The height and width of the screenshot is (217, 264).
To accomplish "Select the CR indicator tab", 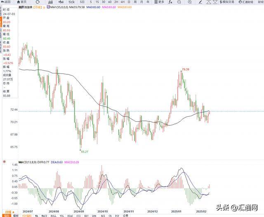I will point(110,216).
